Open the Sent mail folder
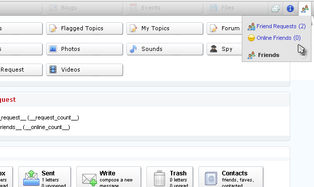This screenshot has width=314, height=187. [x=44, y=177]
